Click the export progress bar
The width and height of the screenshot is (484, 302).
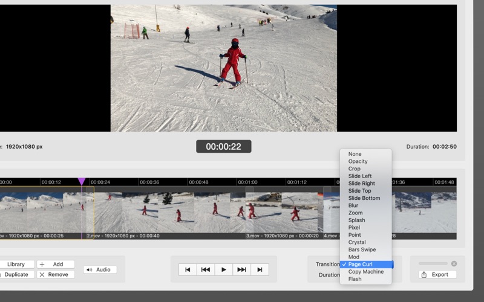tap(433, 263)
